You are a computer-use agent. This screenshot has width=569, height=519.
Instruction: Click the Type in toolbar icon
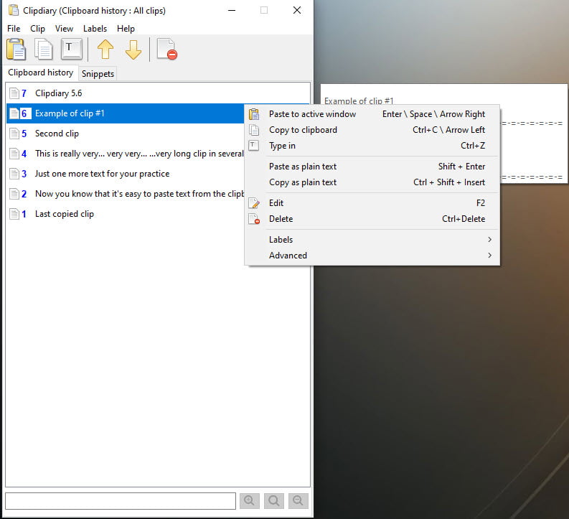click(x=71, y=49)
